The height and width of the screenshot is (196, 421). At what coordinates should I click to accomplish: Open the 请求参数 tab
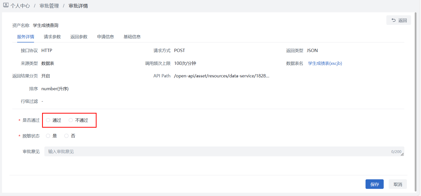[52, 37]
